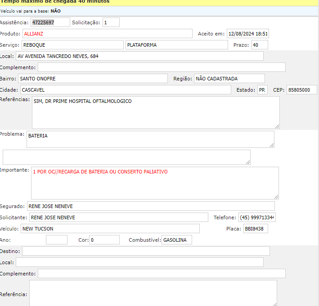The image size is (319, 306).
Task: Click the Produto field showing ALLIANZ
Action: click(107, 34)
